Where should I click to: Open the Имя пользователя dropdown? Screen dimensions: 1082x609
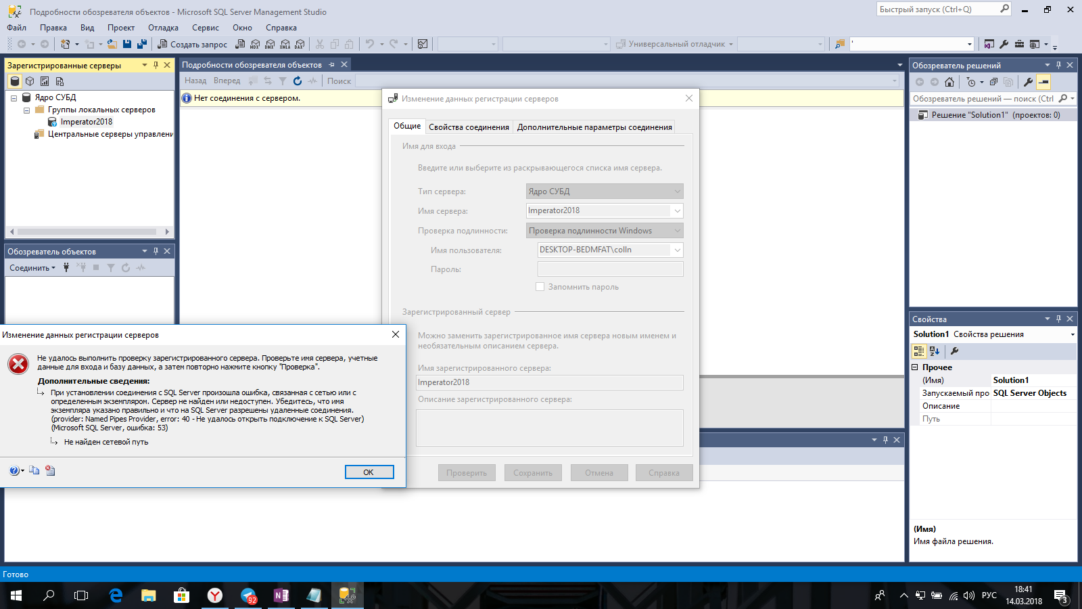tap(677, 250)
